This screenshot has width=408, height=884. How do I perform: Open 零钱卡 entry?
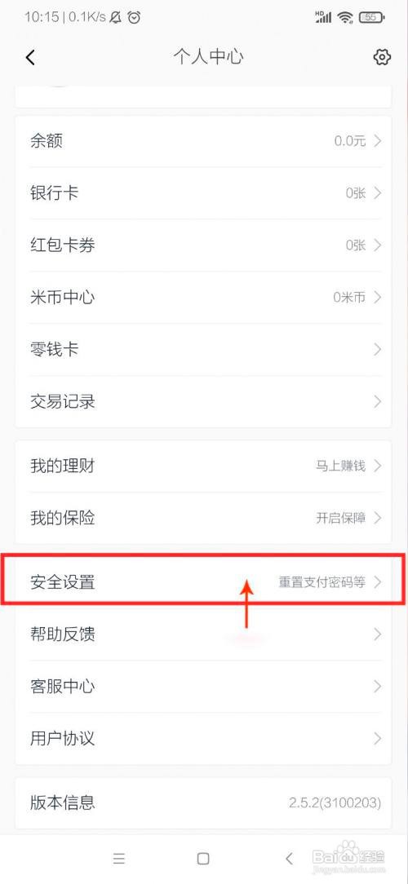[203, 350]
